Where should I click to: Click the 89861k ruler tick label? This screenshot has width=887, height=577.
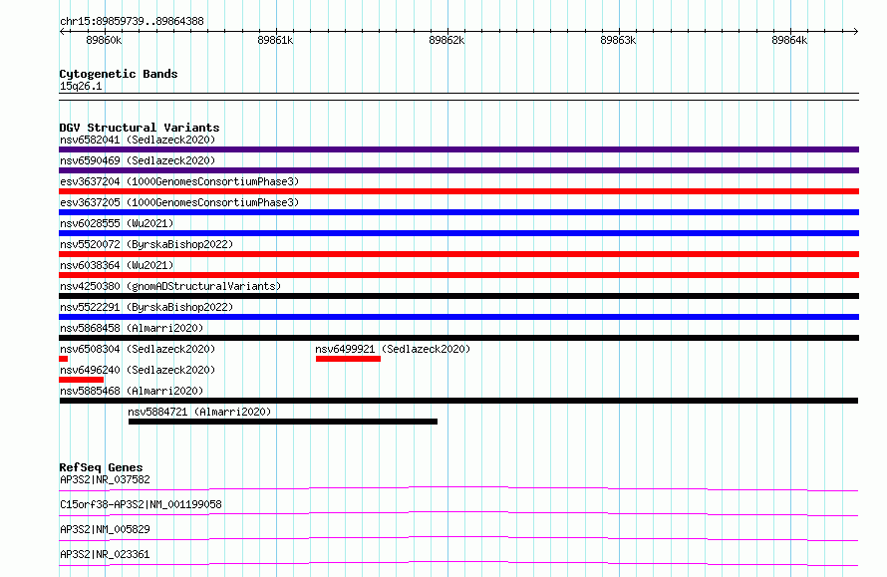coord(275,40)
